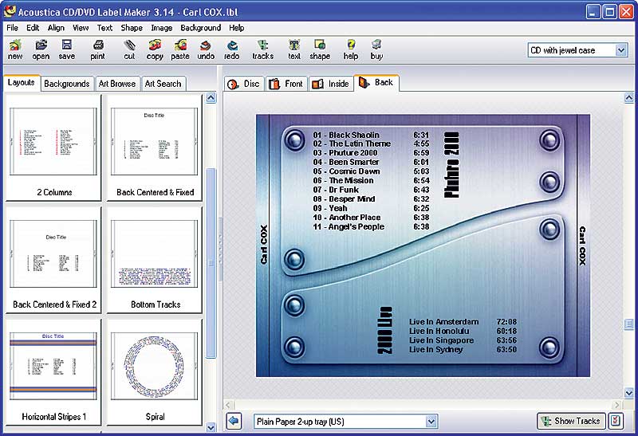This screenshot has width=638, height=436.
Task: Copy selection using copy icon
Action: click(155, 49)
